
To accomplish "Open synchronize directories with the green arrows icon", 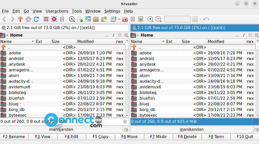I will tap(88, 19).
